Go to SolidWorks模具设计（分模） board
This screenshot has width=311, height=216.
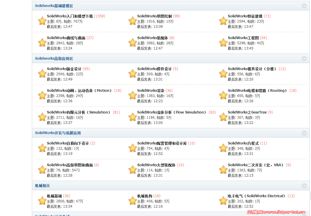coord(253,69)
